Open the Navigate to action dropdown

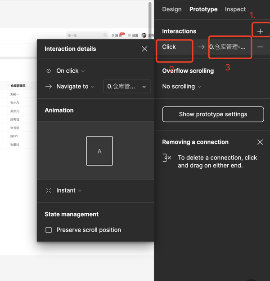click(75, 87)
